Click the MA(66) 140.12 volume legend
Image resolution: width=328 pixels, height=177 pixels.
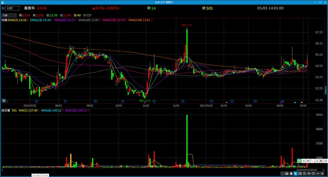tap(51, 110)
